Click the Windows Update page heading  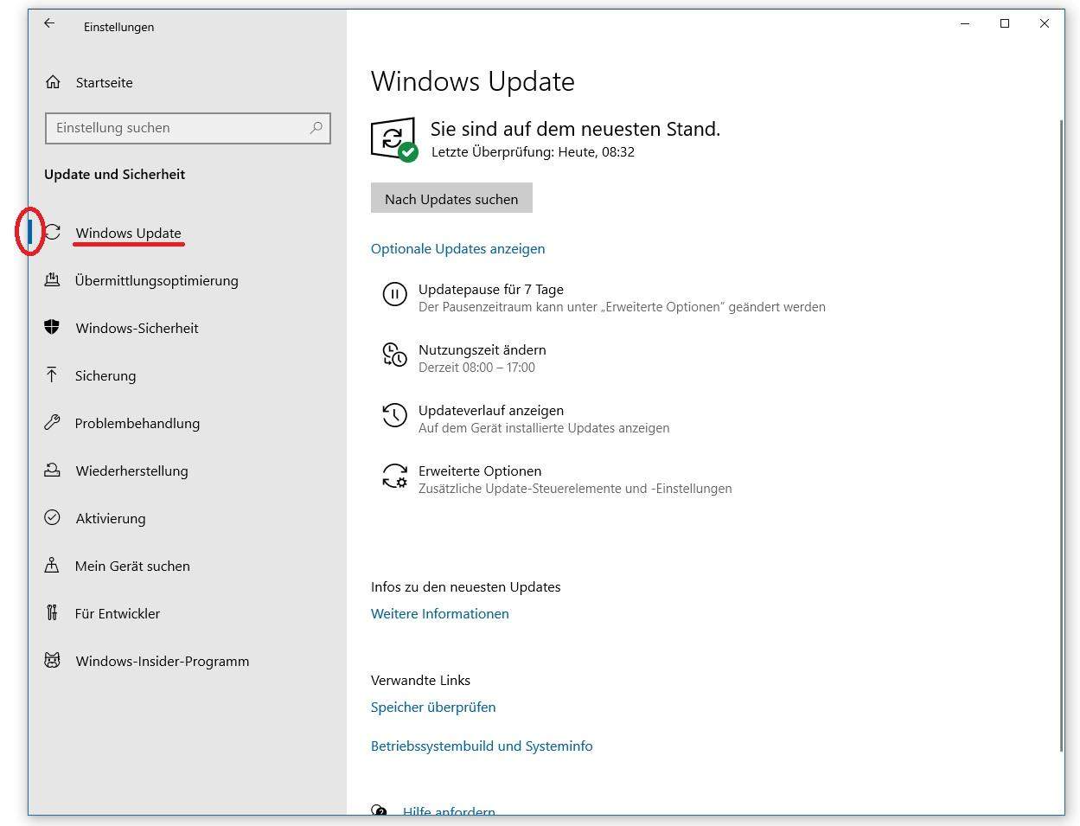point(472,81)
